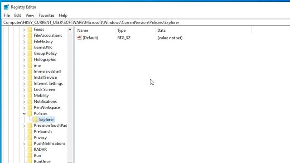Screen dimensions: 290x163
Task: Expand the Mobility key
Action: (x=24, y=96)
